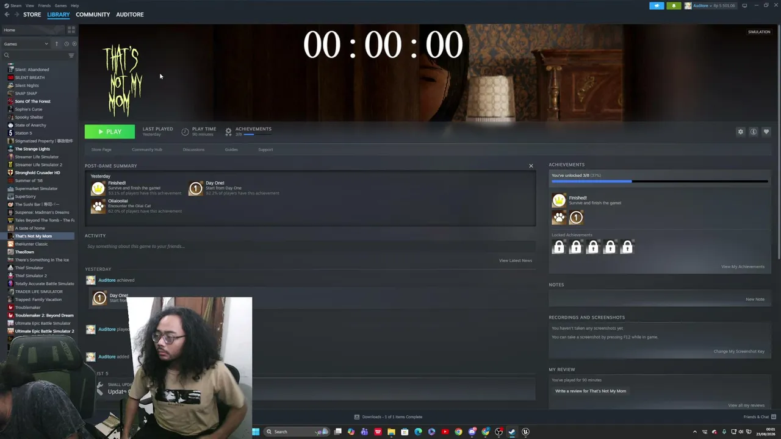Launch the game with the green PLAY button
The width and height of the screenshot is (781, 439).
[x=110, y=132]
